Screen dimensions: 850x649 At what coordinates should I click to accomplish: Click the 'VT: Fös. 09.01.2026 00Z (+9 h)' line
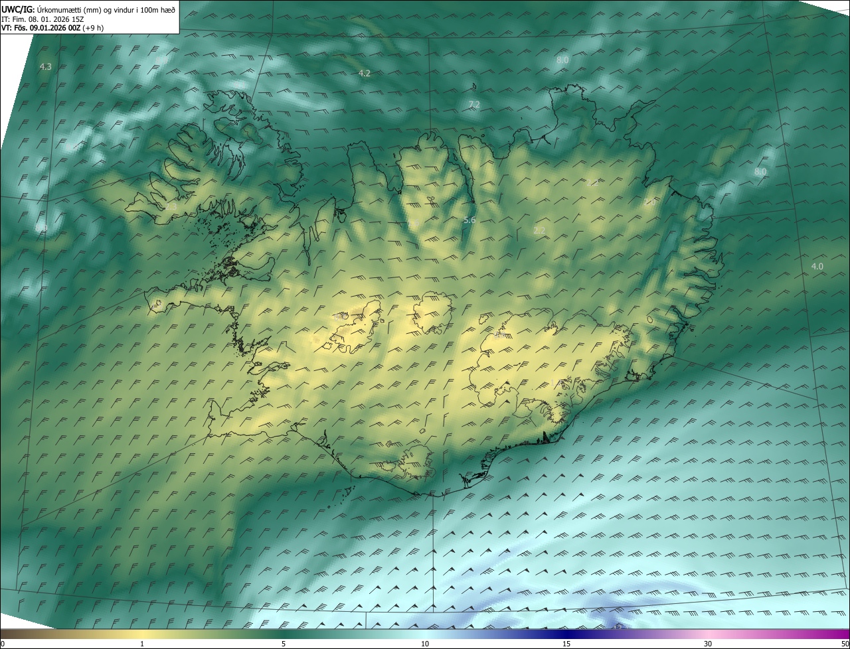tap(52, 28)
